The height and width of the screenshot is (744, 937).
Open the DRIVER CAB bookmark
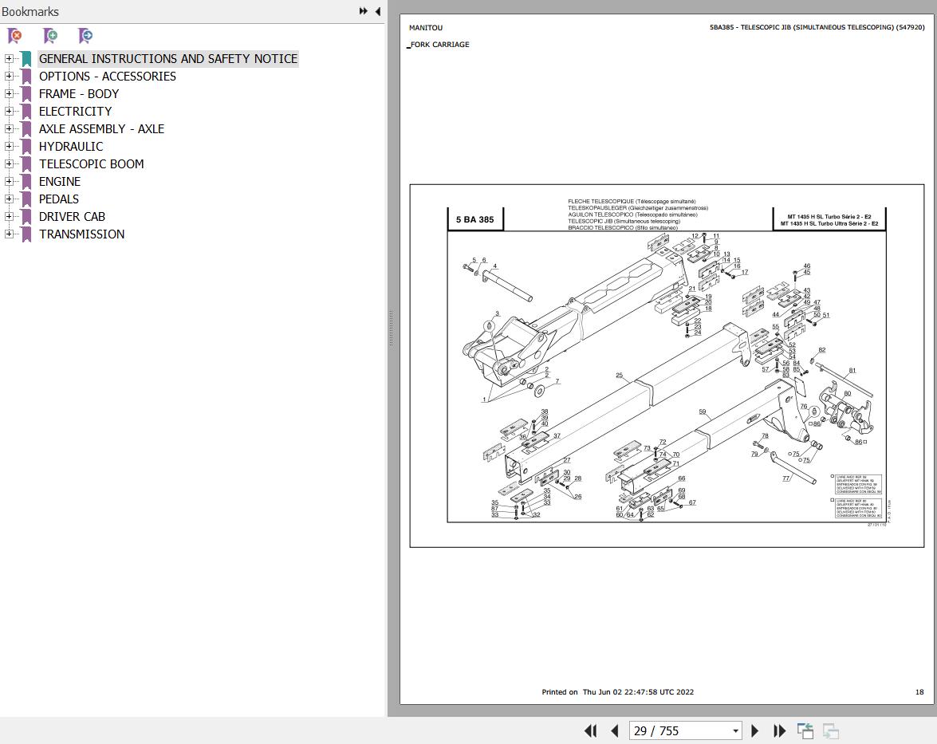[x=73, y=216]
